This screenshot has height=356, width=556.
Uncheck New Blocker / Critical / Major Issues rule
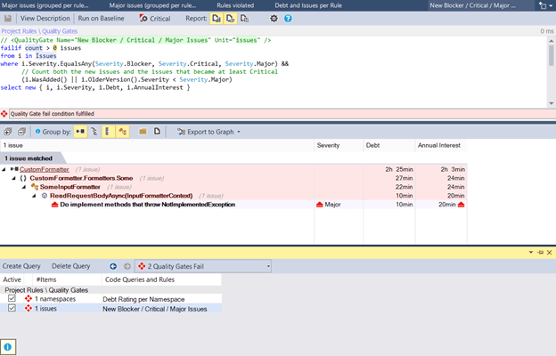[x=12, y=309]
